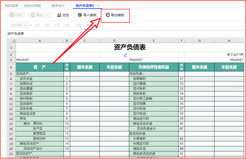Viewport: 246px width, 159px height.
Task: Click the 会小企01表 cell
Action: (229, 54)
